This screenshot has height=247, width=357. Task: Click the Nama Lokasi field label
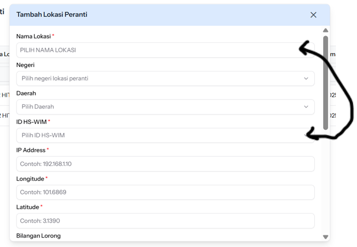[33, 36]
